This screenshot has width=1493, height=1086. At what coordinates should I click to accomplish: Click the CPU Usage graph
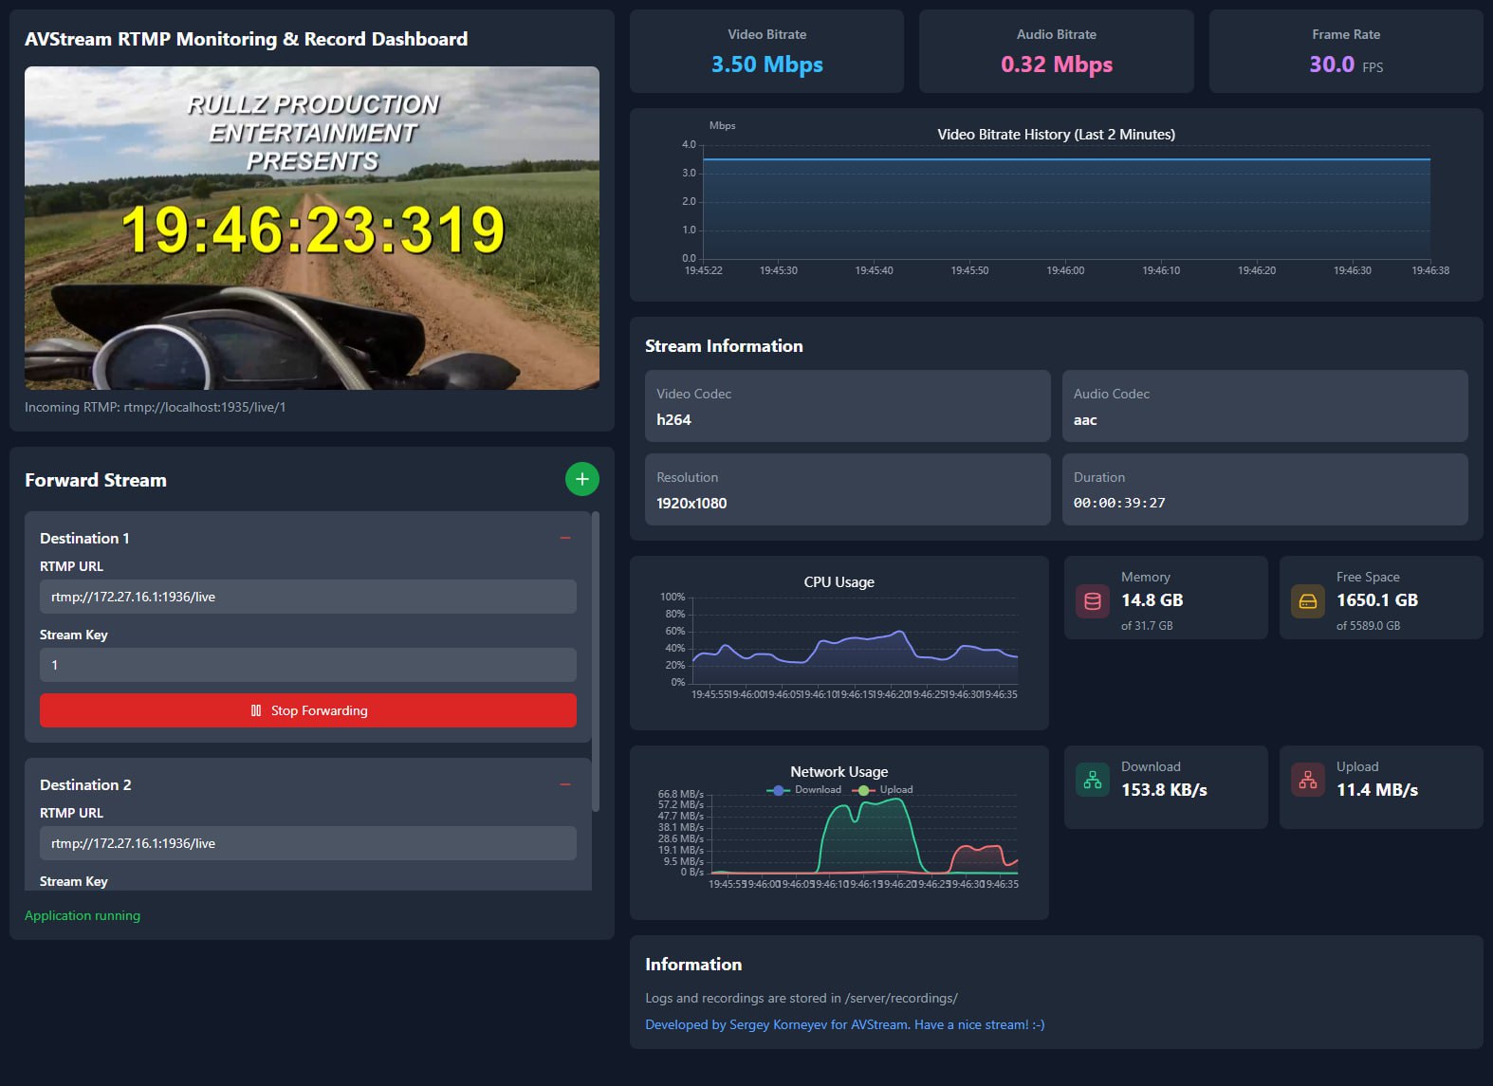pos(854,645)
